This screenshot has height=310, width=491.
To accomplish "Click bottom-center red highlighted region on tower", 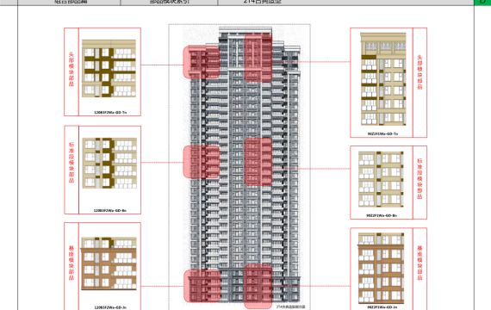I will click(x=258, y=287).
